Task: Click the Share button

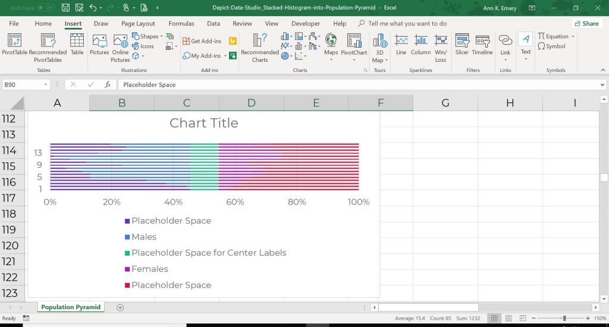Action: [586, 23]
